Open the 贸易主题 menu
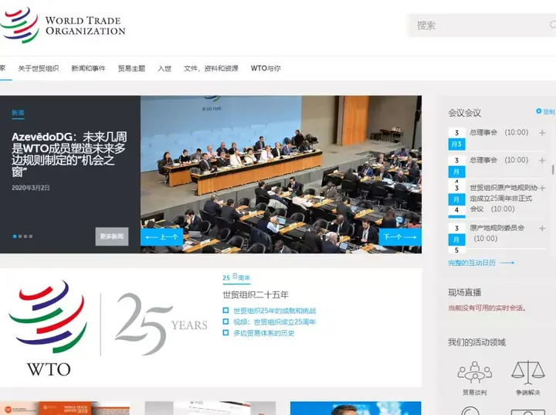The height and width of the screenshot is (415, 556). [131, 68]
